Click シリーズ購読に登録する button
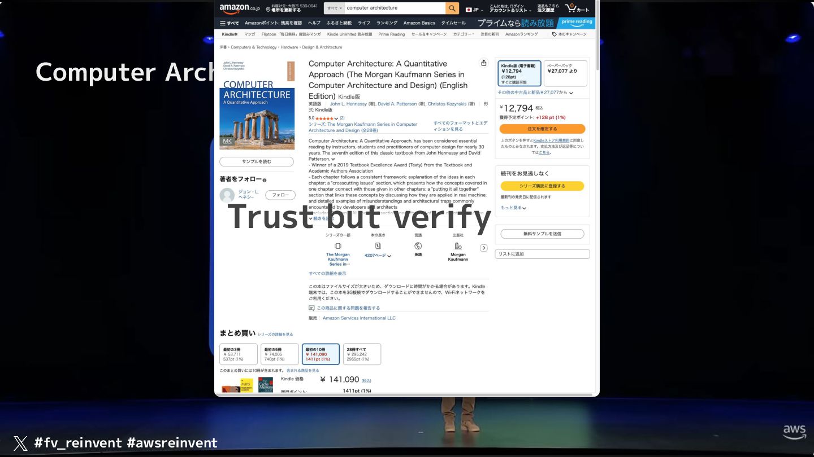This screenshot has height=457, width=814. coord(542,186)
